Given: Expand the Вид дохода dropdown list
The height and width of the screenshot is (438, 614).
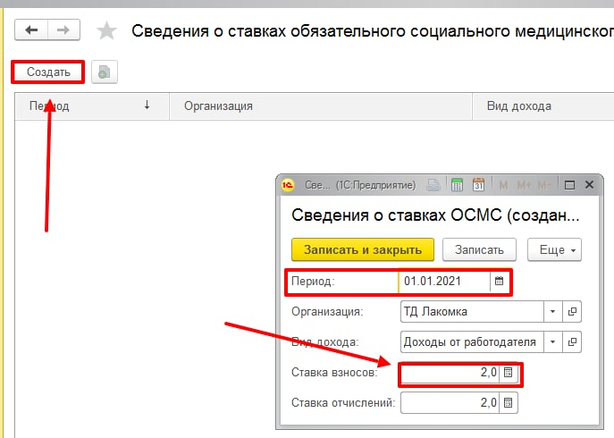Looking at the screenshot, I should tap(553, 342).
